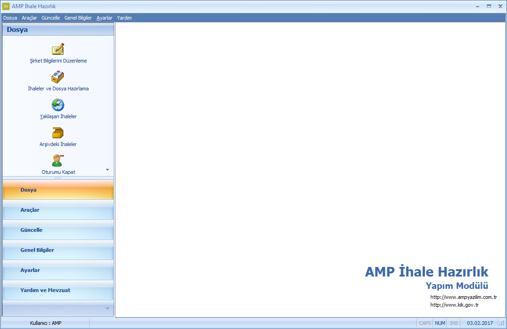Open the Dosya menu in menu bar
The width and height of the screenshot is (507, 329).
point(10,18)
